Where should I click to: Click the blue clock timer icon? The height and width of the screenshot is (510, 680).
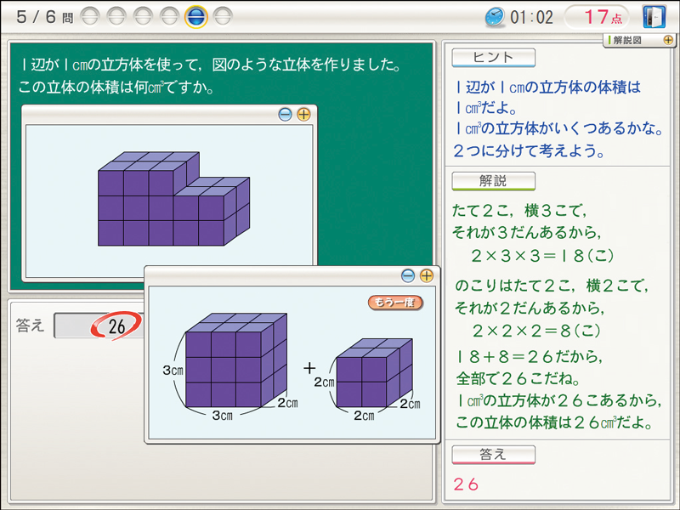(494, 16)
